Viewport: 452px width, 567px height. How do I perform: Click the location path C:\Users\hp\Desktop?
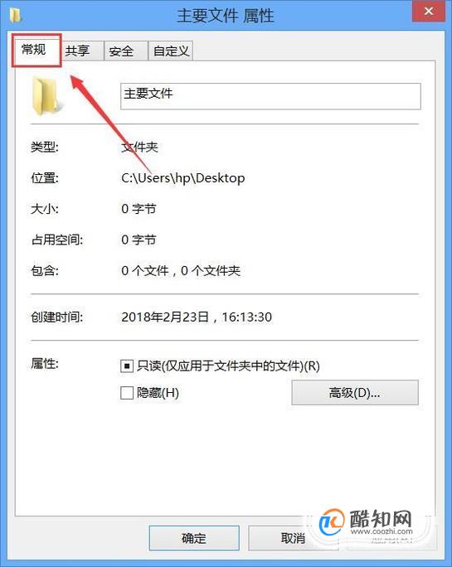[182, 178]
